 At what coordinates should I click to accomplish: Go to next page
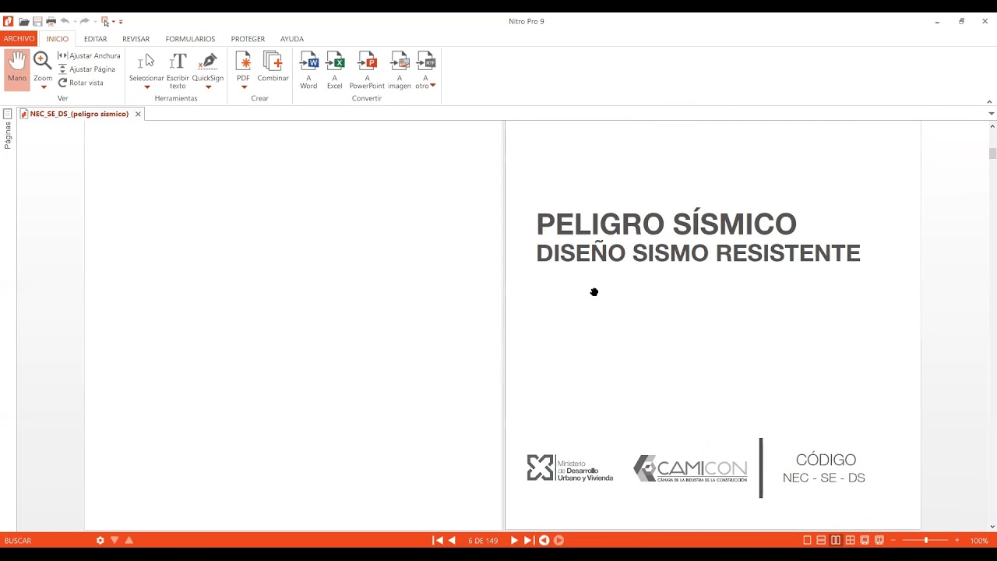pos(514,540)
